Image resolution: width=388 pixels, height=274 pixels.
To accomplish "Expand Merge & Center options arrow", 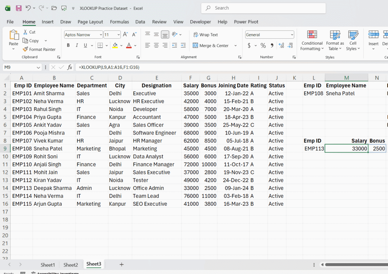I will pos(235,45).
